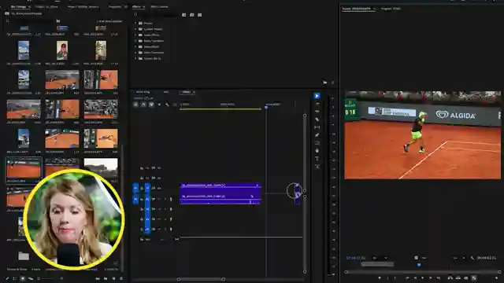
Task: Open the Source monitor button editor plus
Action: pyautogui.click(x=497, y=277)
